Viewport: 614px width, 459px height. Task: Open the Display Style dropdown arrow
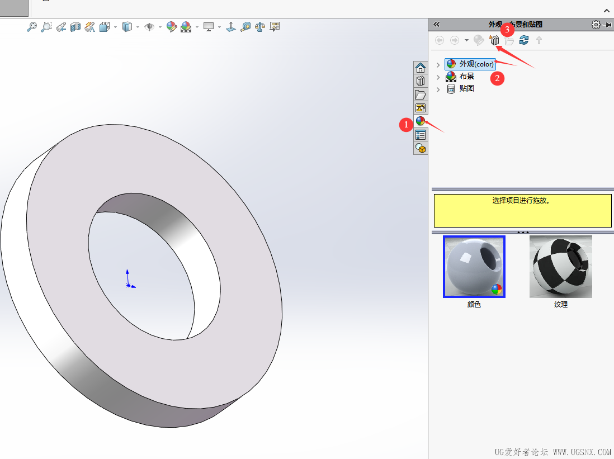point(138,26)
